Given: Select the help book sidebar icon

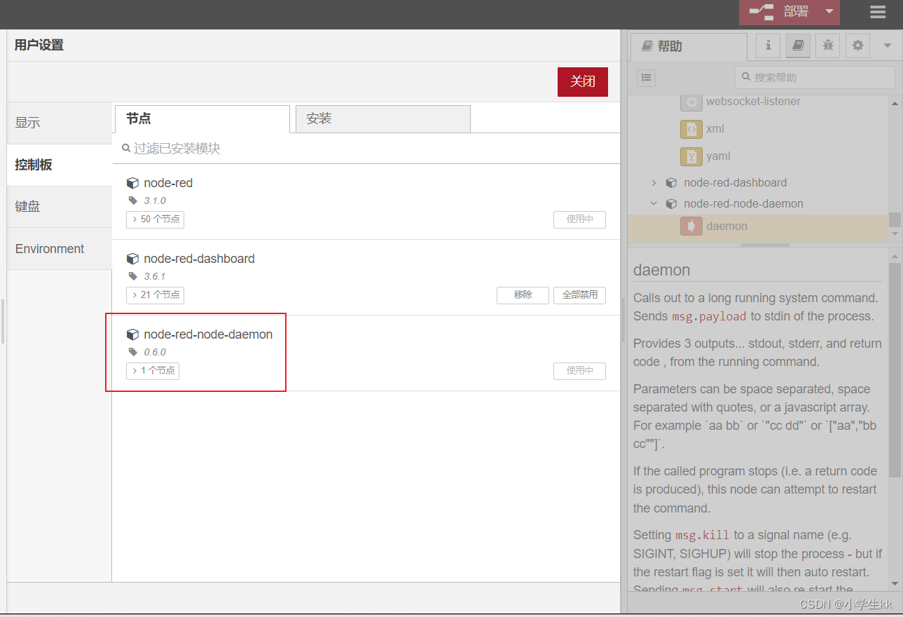Looking at the screenshot, I should [x=798, y=46].
